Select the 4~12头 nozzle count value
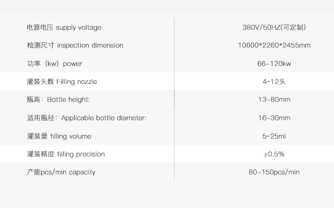Image resolution: width=334 pixels, height=208 pixels. [274, 81]
